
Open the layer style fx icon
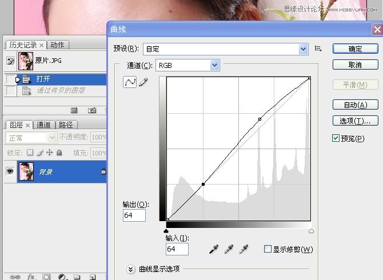tap(31, 277)
